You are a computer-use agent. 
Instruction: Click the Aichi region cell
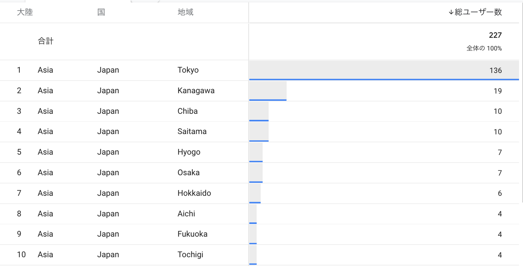186,214
